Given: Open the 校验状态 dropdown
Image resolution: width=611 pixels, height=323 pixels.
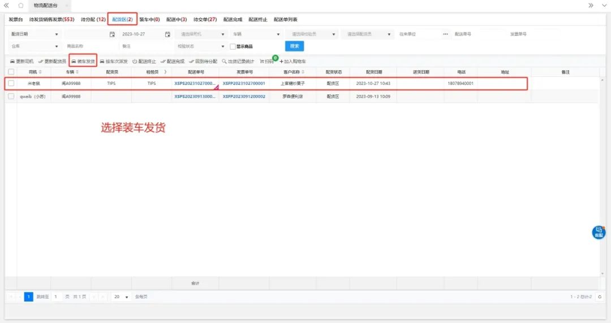Looking at the screenshot, I should pos(223,46).
